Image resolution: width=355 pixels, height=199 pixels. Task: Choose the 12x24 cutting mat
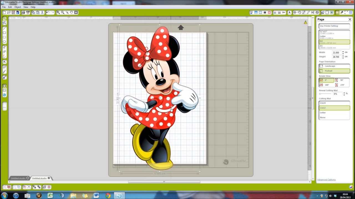(x=334, y=103)
